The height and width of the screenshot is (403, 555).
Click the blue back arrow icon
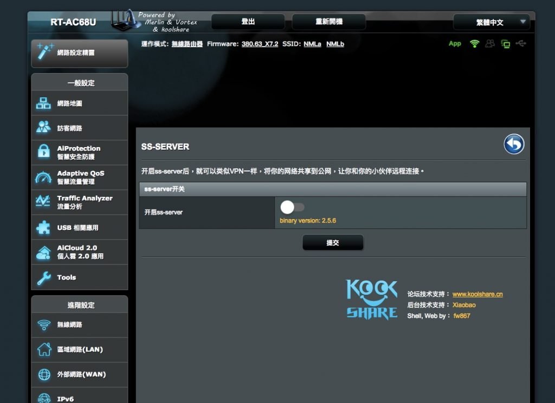click(514, 144)
